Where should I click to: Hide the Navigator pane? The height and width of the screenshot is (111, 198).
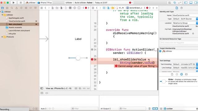(x=186, y=3)
